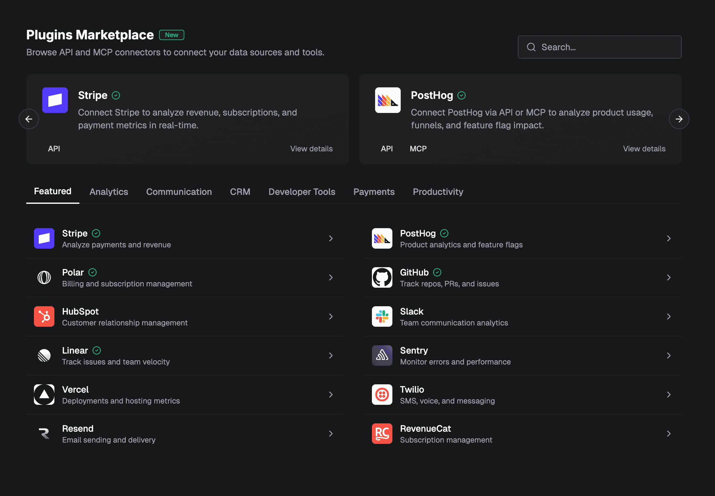Click the Linear logo icon
This screenshot has width=715, height=496.
[44, 356]
